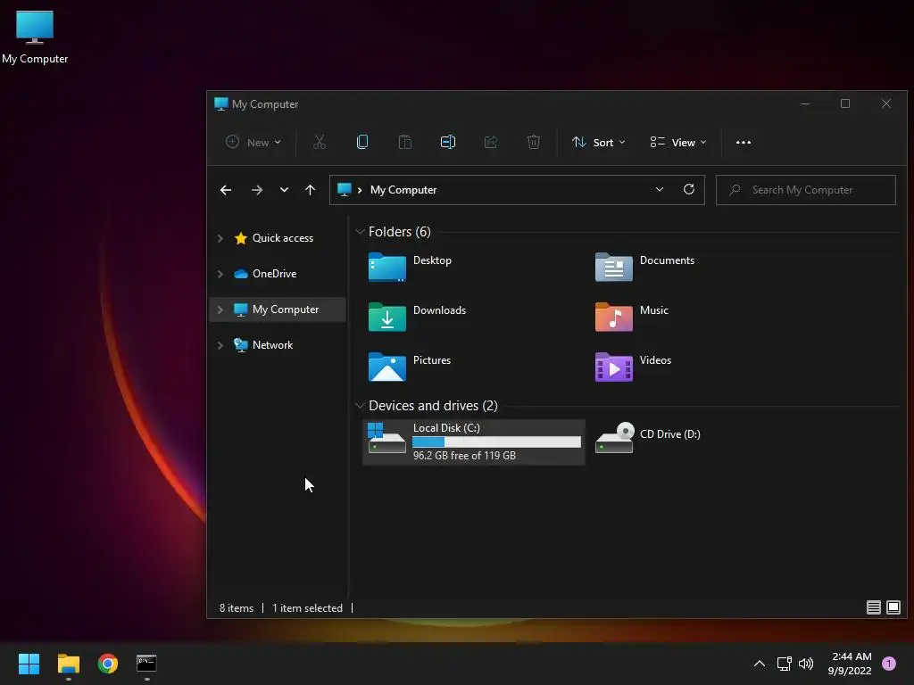Click the Local Disk capacity bar
This screenshot has height=685, width=914.
496,442
